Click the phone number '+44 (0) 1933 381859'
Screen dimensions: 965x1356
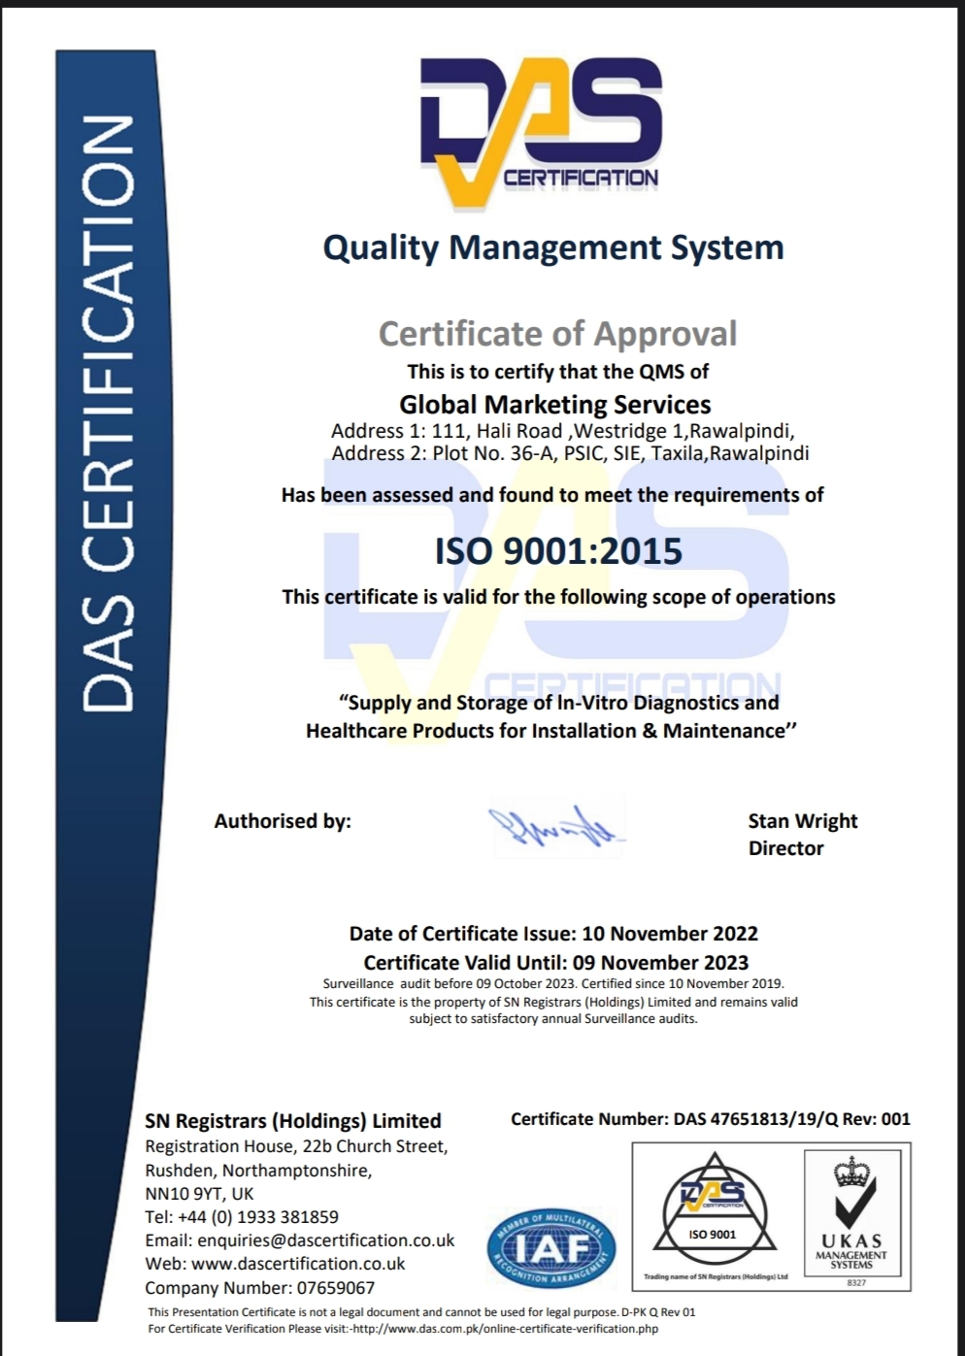[x=258, y=1217]
